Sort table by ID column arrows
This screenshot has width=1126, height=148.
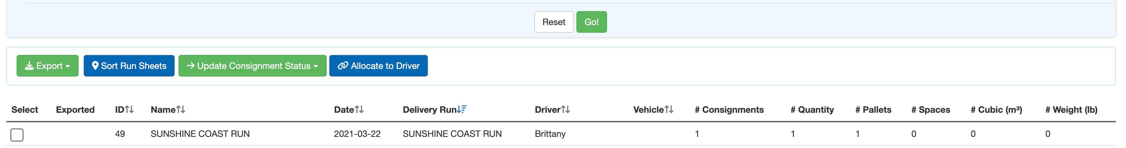click(129, 110)
